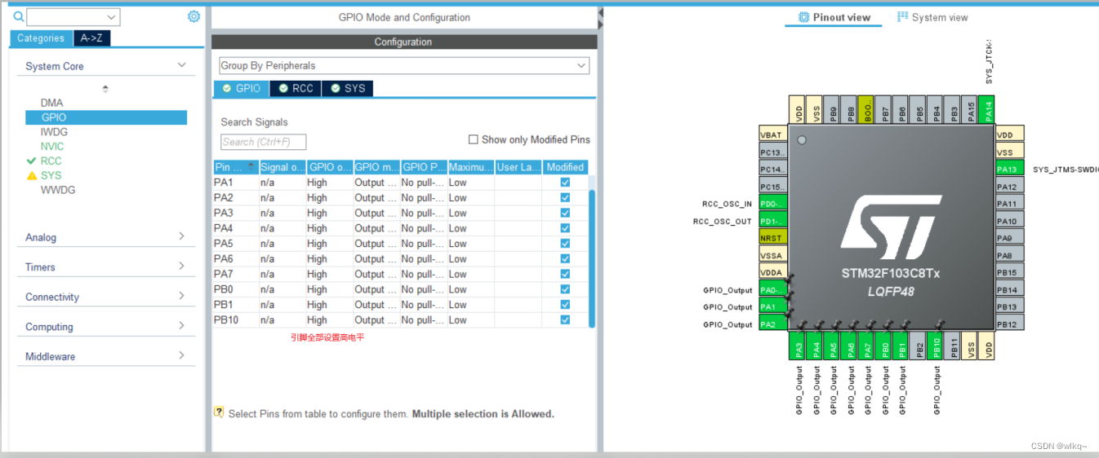Toggle Modified checkbox for PA3 row
This screenshot has width=1099, height=458.
[x=565, y=213]
